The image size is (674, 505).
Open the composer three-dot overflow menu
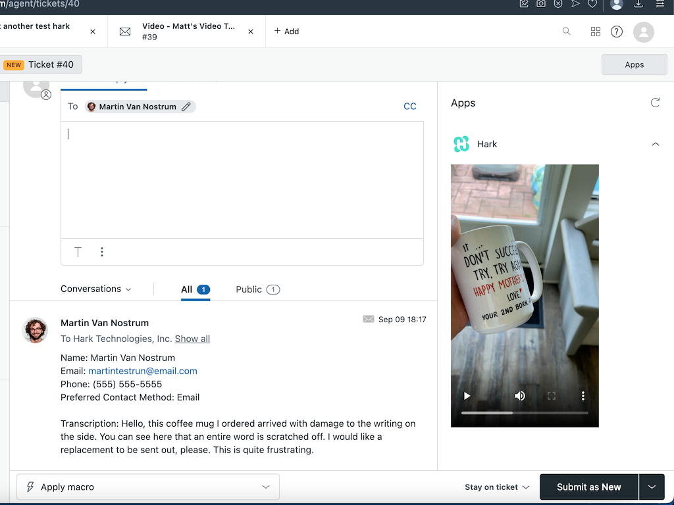102,252
